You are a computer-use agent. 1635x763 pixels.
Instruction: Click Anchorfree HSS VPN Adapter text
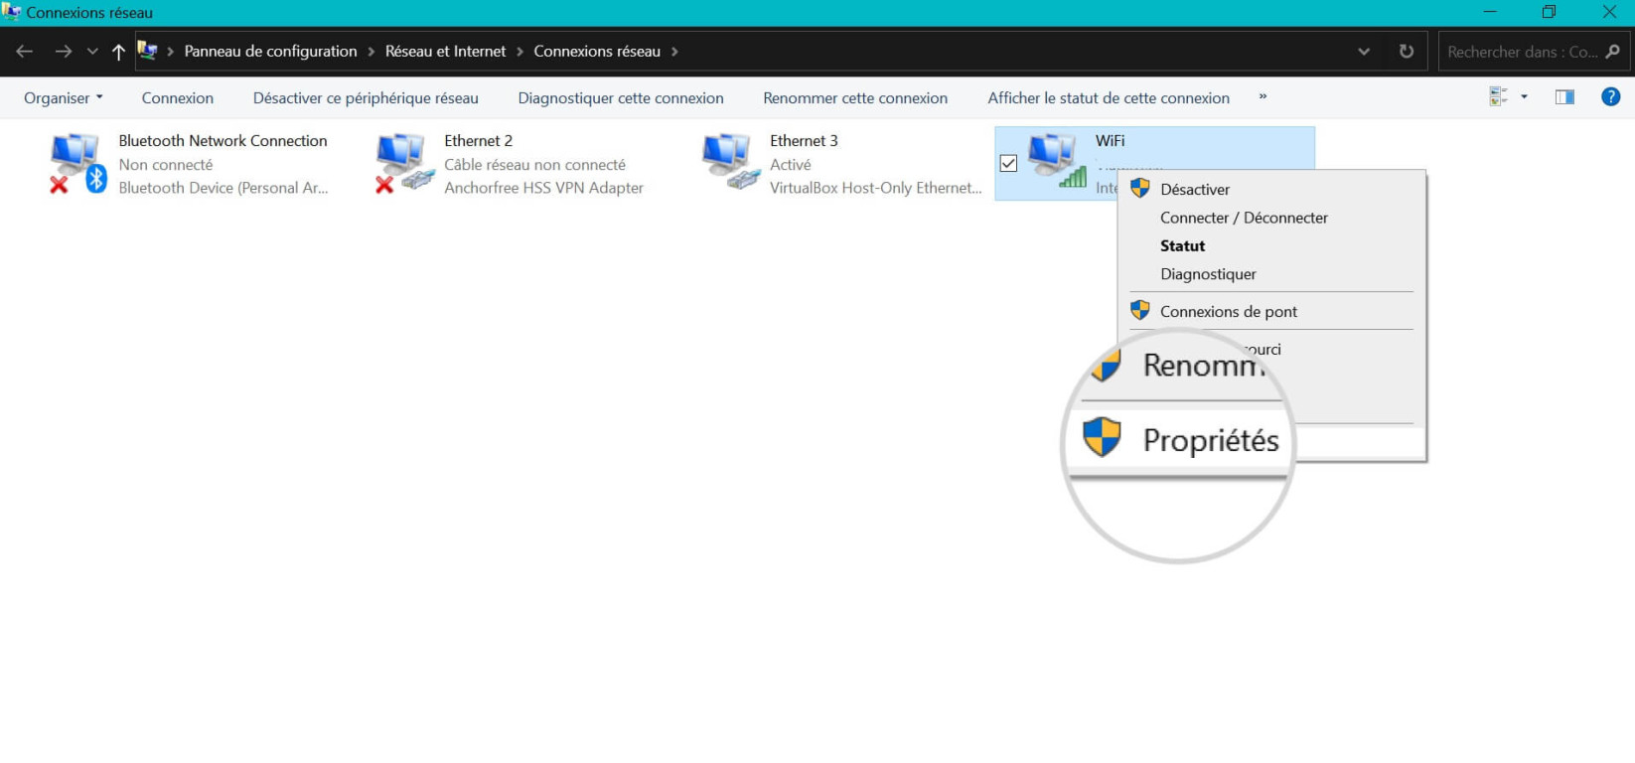click(543, 188)
